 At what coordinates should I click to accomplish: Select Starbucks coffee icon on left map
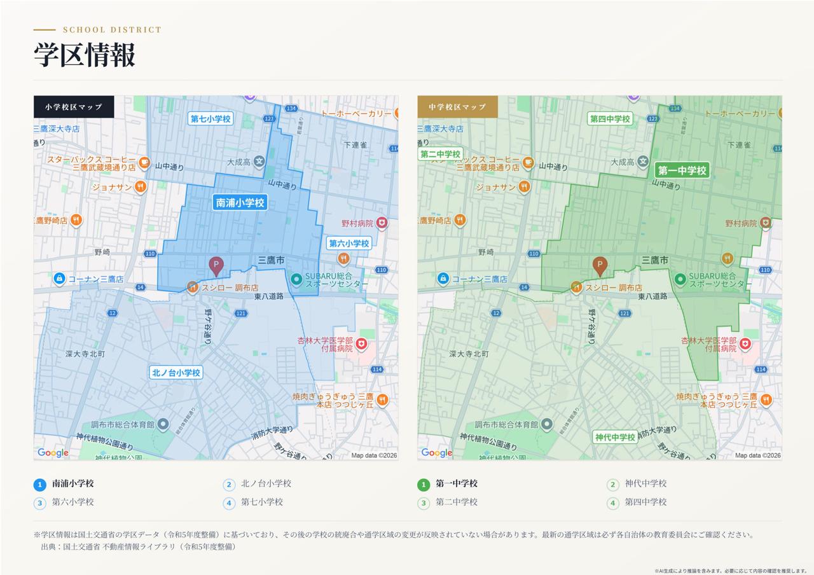click(x=144, y=163)
